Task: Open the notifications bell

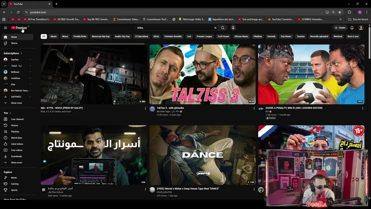Action: [352, 28]
